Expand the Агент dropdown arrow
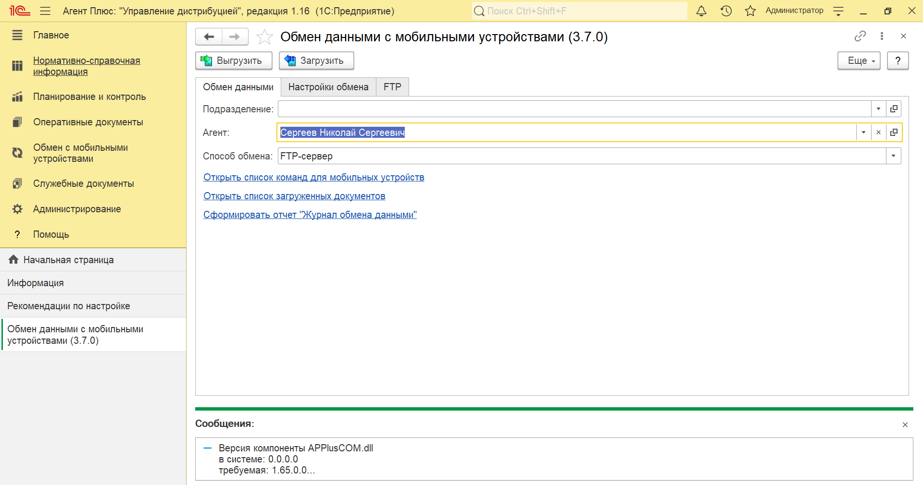This screenshot has height=485, width=923. 863,133
